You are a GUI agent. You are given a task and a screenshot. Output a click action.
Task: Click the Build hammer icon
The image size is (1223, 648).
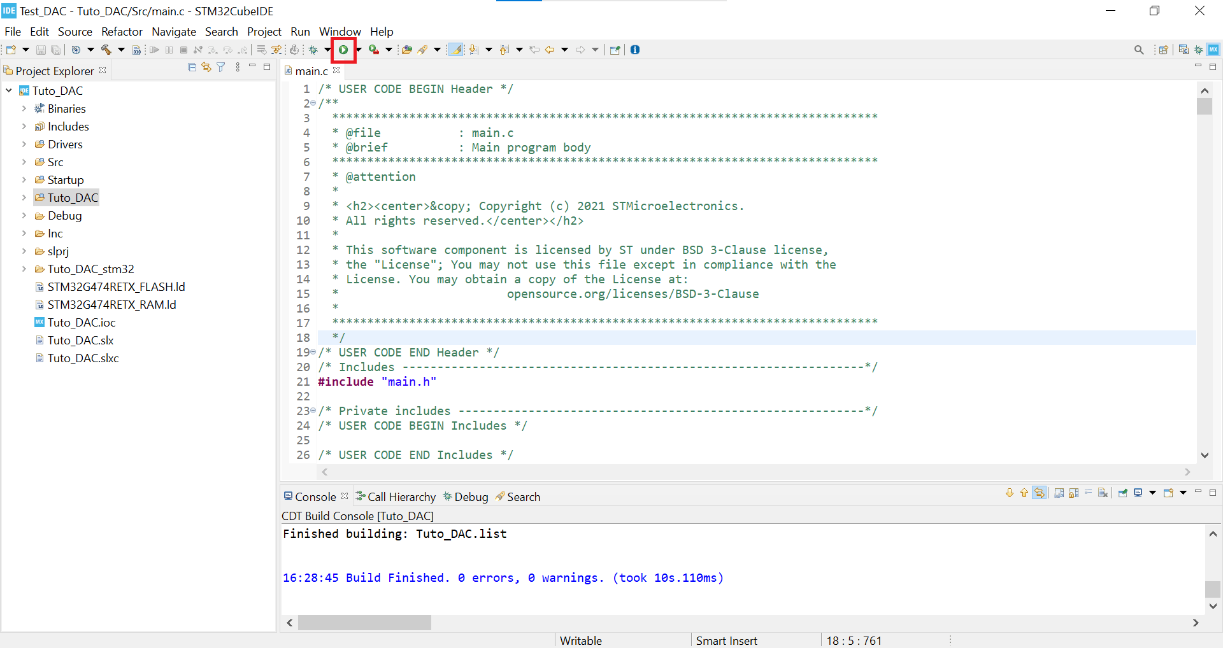click(x=106, y=50)
